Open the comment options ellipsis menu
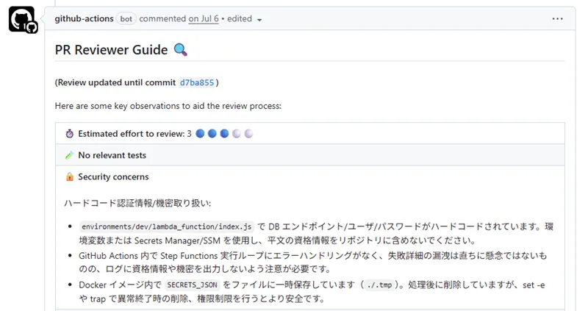 [x=558, y=18]
